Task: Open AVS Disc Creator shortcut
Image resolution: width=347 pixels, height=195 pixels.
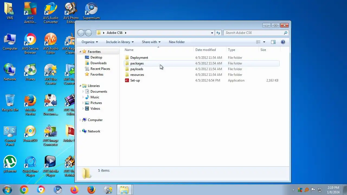Action: [50, 74]
